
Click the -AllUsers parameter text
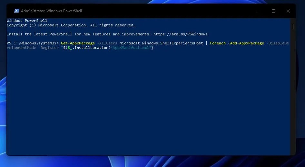click(x=107, y=43)
